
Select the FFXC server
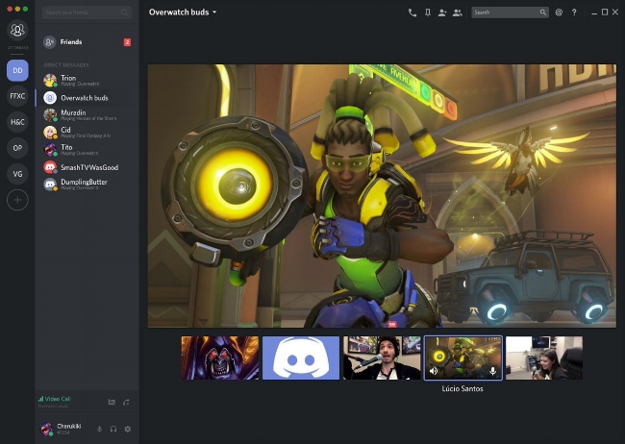point(17,96)
